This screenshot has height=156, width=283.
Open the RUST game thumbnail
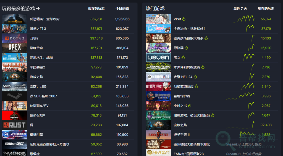(x=14, y=125)
